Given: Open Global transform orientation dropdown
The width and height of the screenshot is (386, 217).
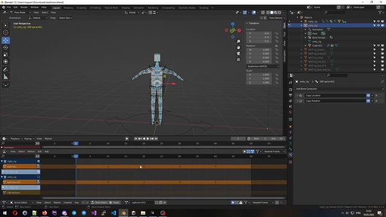Looking at the screenshot, I should pyautogui.click(x=131, y=12).
